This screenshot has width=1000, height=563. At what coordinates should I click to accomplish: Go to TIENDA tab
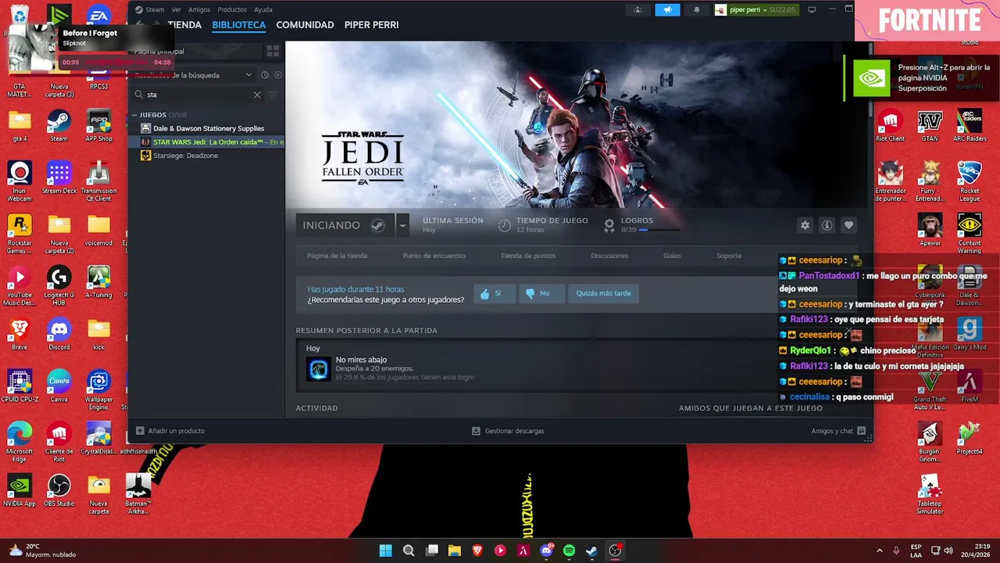coord(184,25)
